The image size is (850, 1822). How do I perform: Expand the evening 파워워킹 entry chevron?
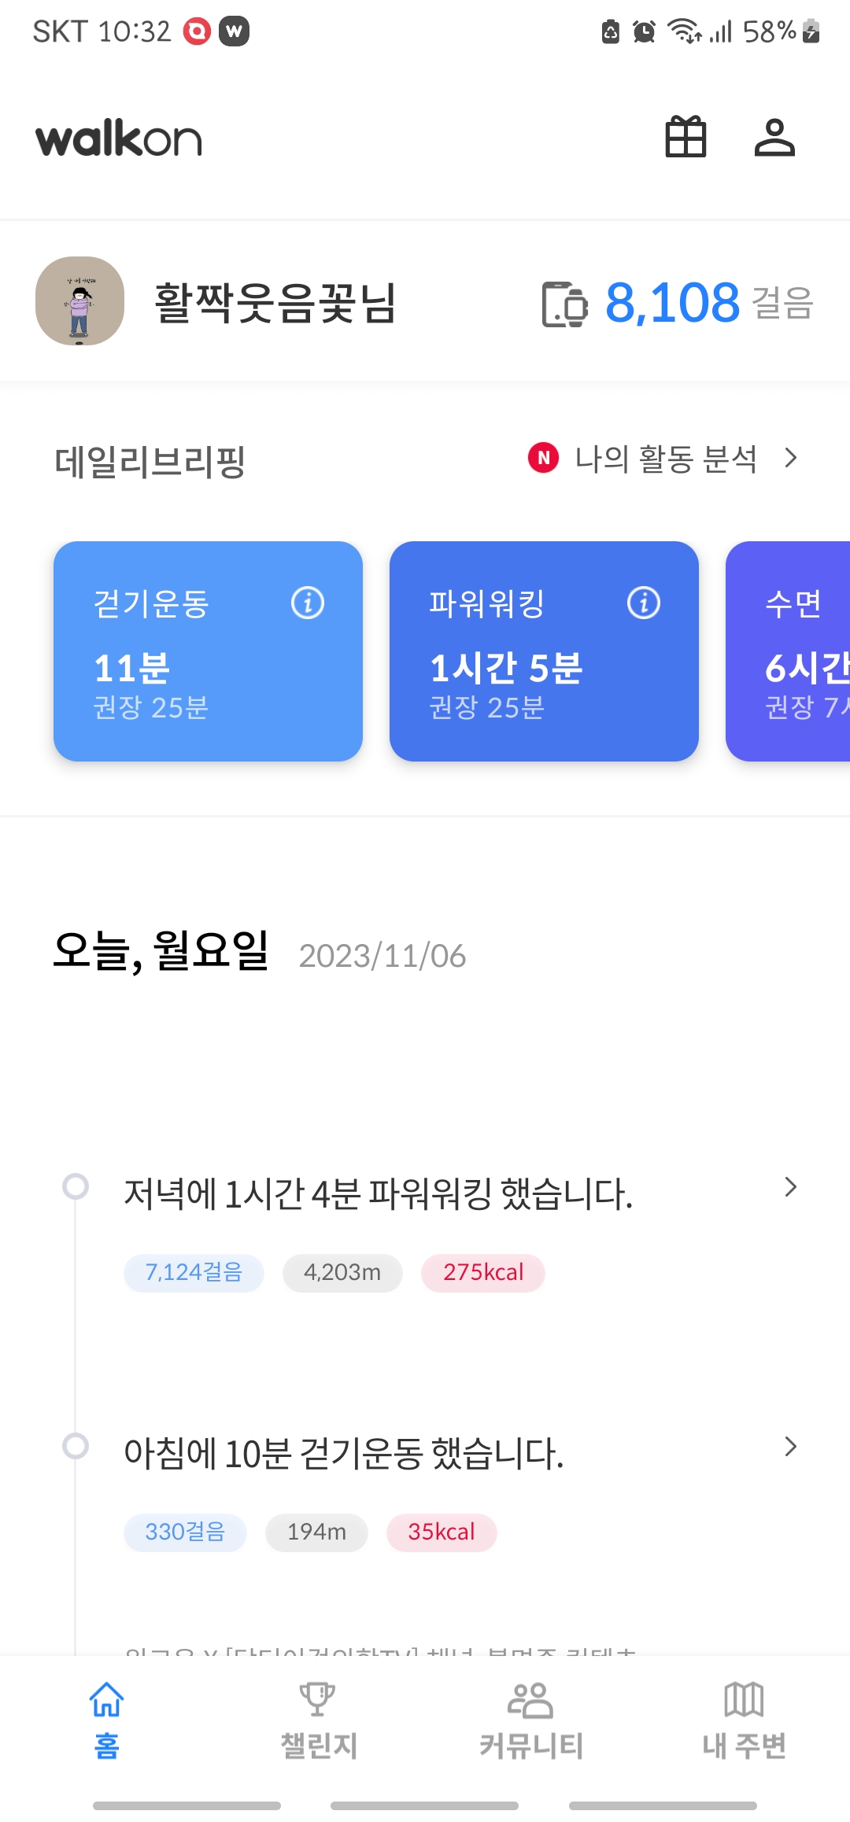pyautogui.click(x=791, y=1187)
